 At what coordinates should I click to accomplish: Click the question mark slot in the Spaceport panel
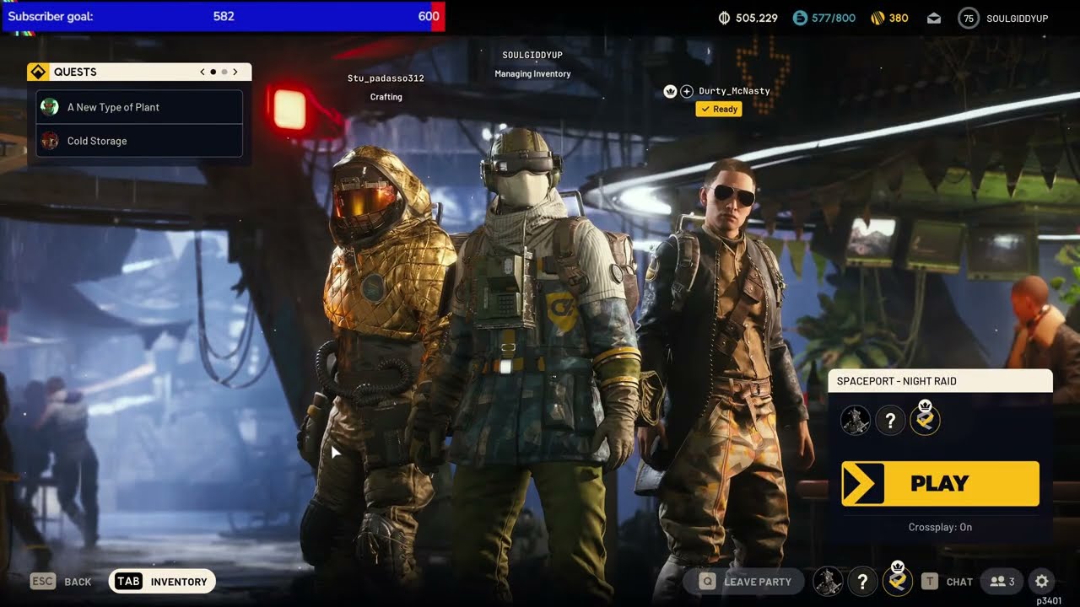[x=890, y=420]
